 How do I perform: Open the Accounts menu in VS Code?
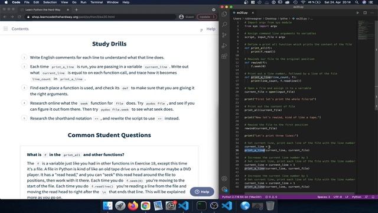point(224,179)
